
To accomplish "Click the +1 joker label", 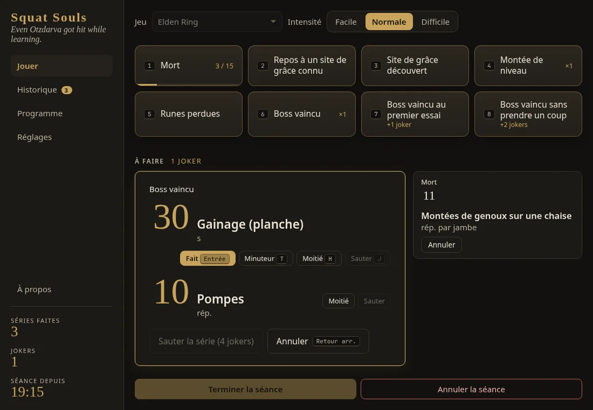I will point(399,125).
